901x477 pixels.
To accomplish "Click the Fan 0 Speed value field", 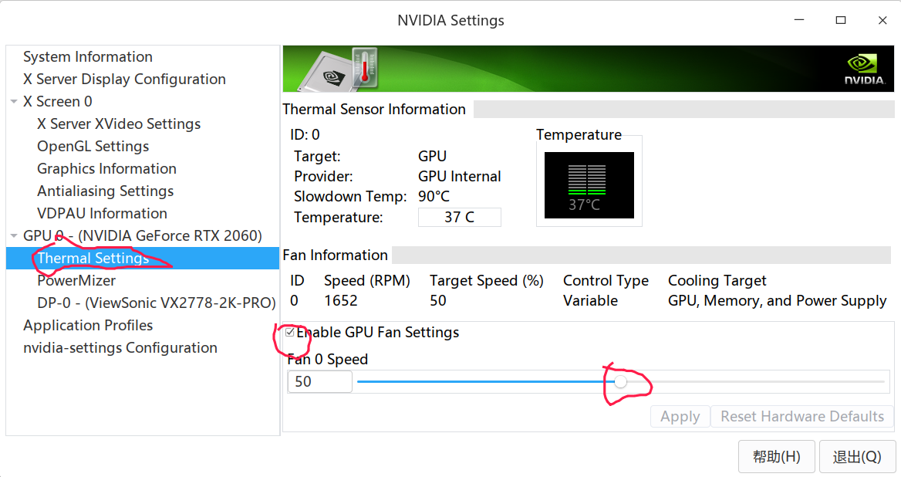I will tap(319, 382).
